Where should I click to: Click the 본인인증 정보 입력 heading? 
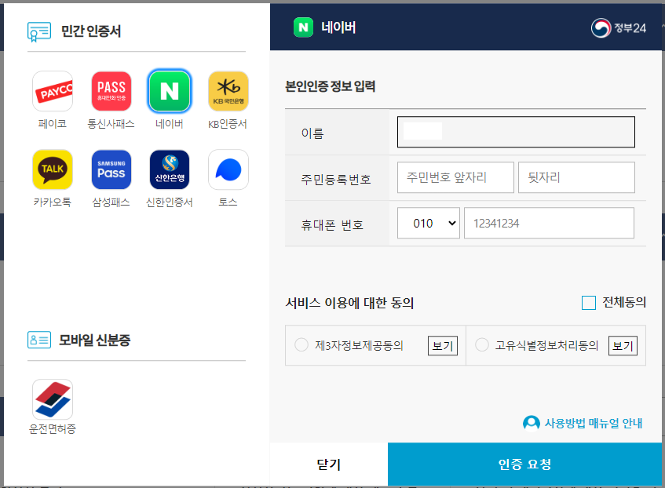pyautogui.click(x=330, y=86)
